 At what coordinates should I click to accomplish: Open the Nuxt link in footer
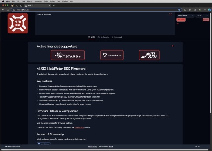coord(111,147)
